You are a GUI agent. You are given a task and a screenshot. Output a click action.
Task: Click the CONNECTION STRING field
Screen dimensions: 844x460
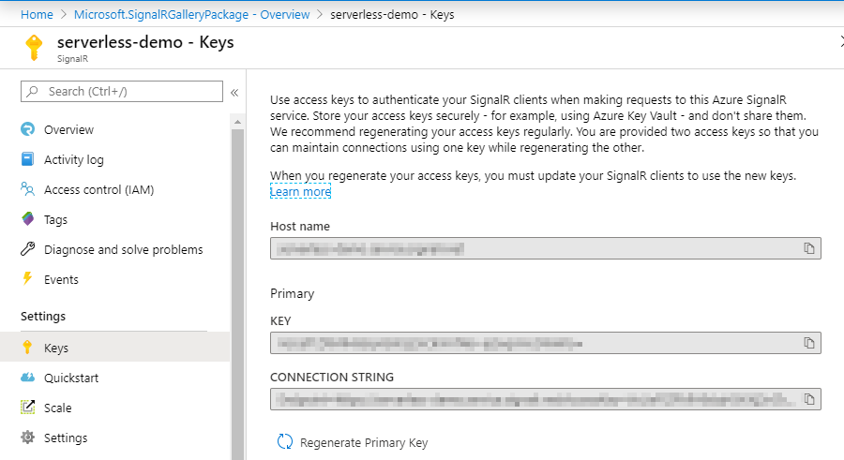[x=546, y=399]
